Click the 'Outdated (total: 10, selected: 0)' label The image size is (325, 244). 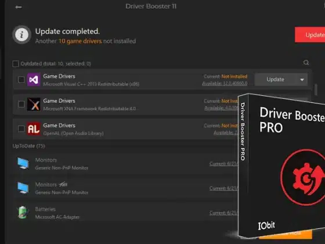coord(56,64)
